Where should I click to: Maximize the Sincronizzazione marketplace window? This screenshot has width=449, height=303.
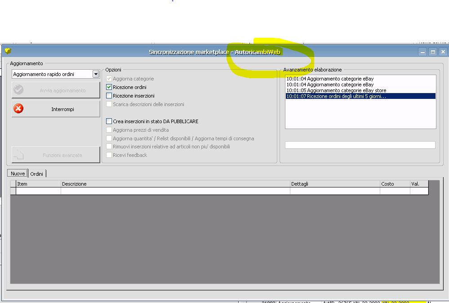pyautogui.click(x=433, y=52)
